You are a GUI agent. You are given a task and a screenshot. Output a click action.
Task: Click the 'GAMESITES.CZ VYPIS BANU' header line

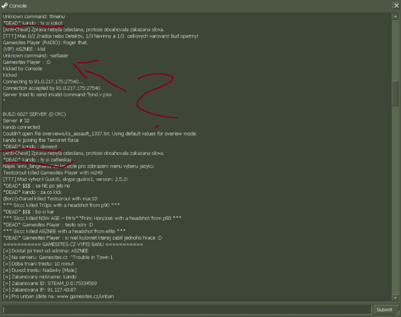click(x=73, y=244)
